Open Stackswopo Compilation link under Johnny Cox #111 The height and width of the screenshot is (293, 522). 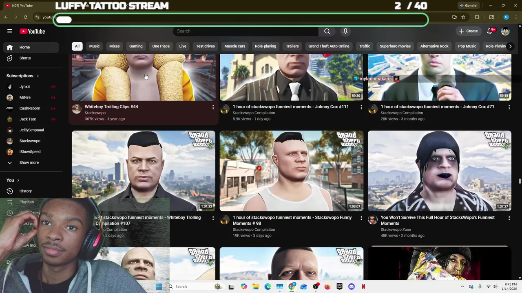254,113
